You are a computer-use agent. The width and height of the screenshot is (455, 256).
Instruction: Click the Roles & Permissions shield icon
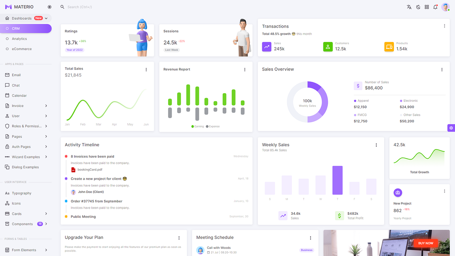pyautogui.click(x=7, y=126)
